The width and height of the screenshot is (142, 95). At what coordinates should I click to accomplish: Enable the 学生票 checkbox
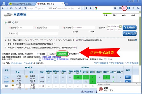[x=38, y=54]
